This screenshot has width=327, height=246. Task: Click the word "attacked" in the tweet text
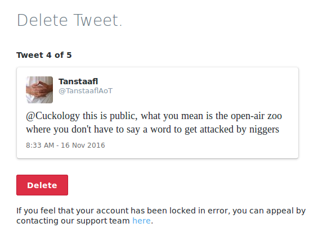click(217, 129)
